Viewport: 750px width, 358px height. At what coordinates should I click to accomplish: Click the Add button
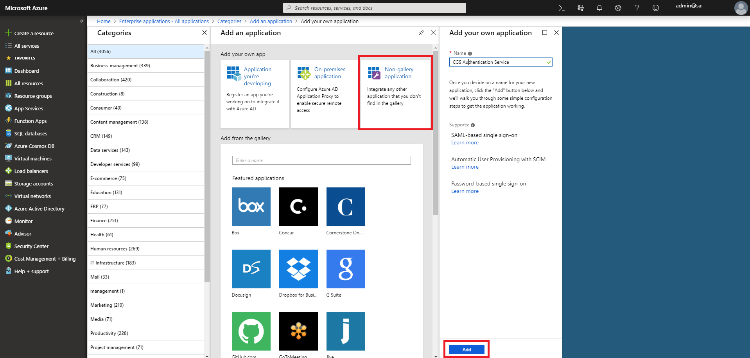tap(467, 349)
